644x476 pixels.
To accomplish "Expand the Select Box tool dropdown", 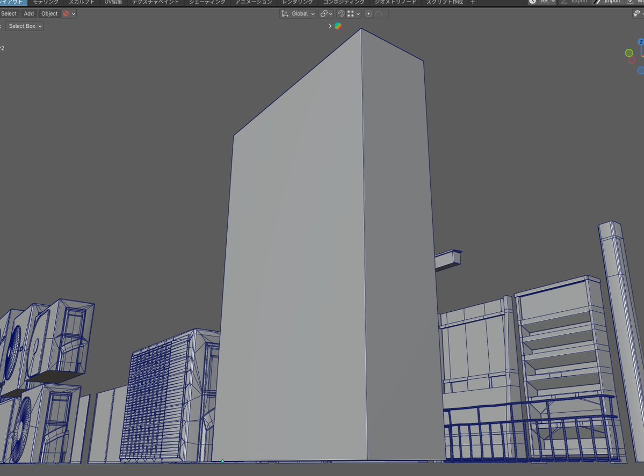I will pyautogui.click(x=24, y=26).
